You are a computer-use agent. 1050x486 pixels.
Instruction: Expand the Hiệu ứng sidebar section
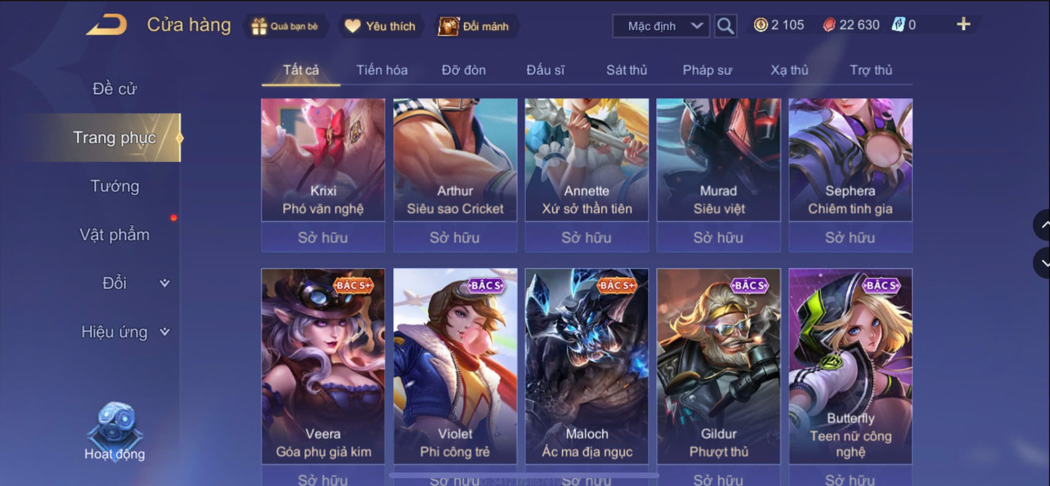pos(165,332)
